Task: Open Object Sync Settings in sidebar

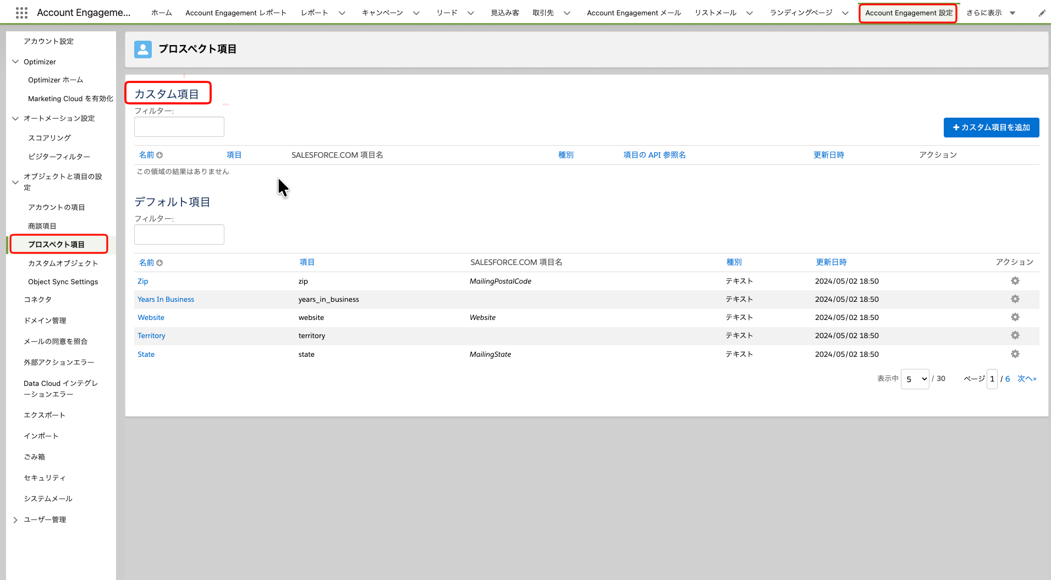Action: (x=63, y=282)
